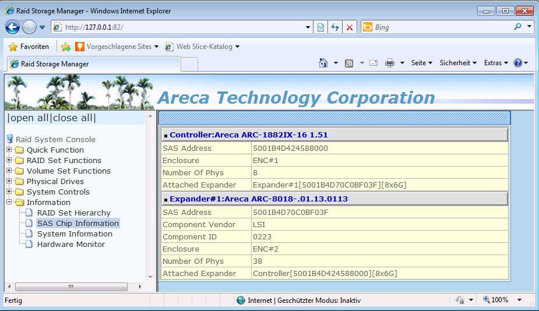
Task: Click the 100% zoom level button
Action: [496, 300]
